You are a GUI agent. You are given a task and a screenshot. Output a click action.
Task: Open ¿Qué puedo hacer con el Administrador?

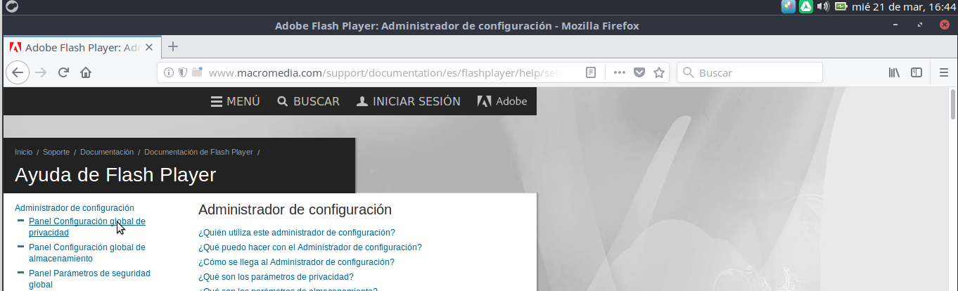pyautogui.click(x=310, y=247)
